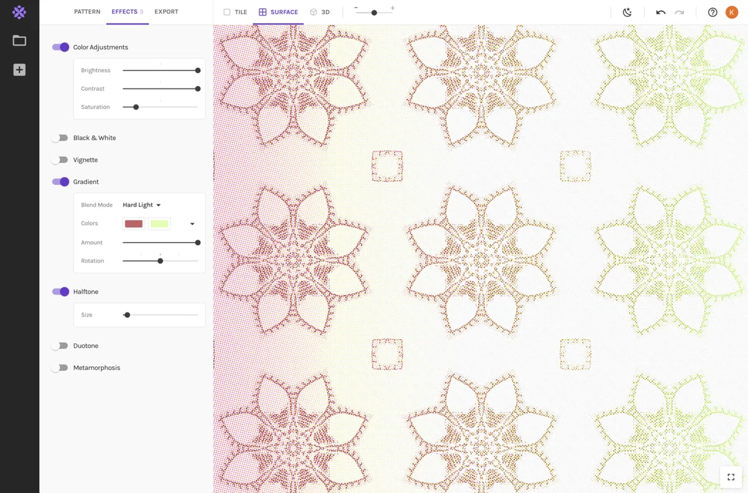Open the help question mark icon
The width and height of the screenshot is (748, 493).
(712, 12)
